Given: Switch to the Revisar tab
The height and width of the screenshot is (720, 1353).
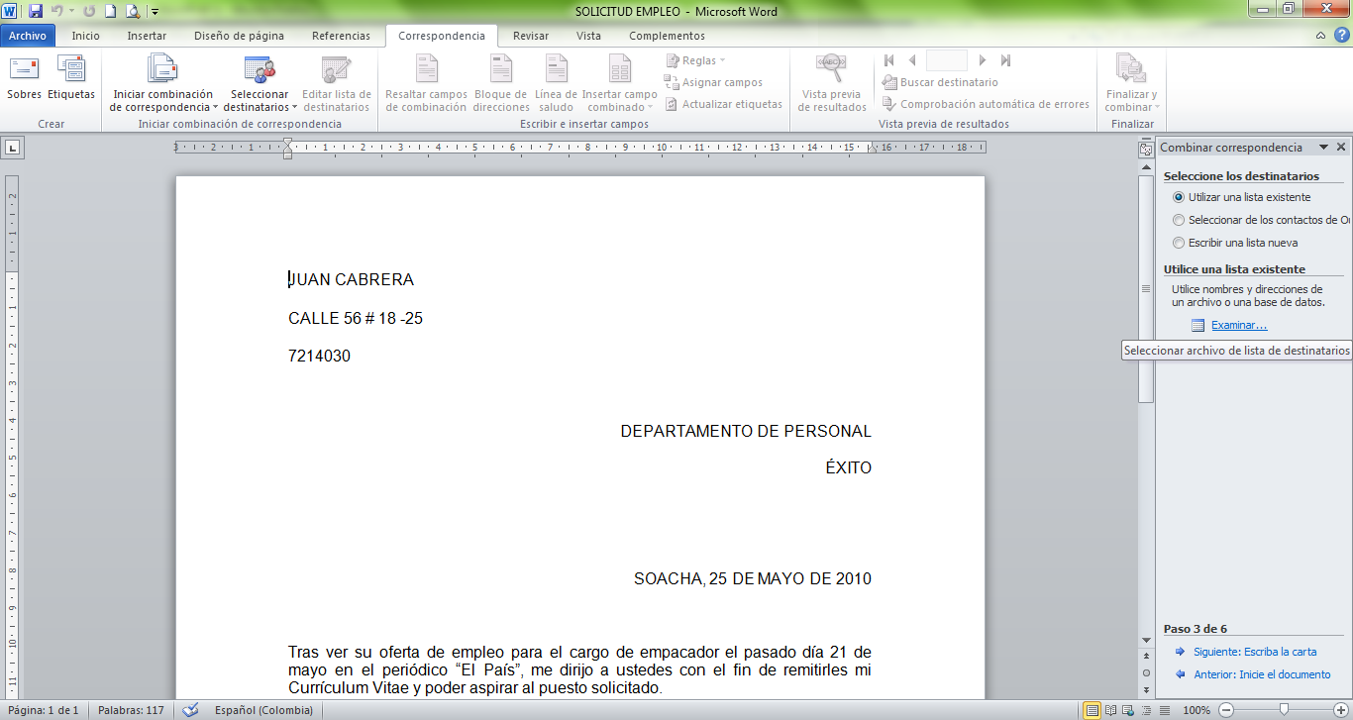Looking at the screenshot, I should 531,36.
